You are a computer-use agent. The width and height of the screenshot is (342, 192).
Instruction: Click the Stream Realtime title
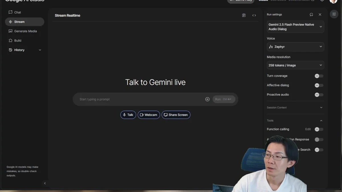pyautogui.click(x=68, y=15)
